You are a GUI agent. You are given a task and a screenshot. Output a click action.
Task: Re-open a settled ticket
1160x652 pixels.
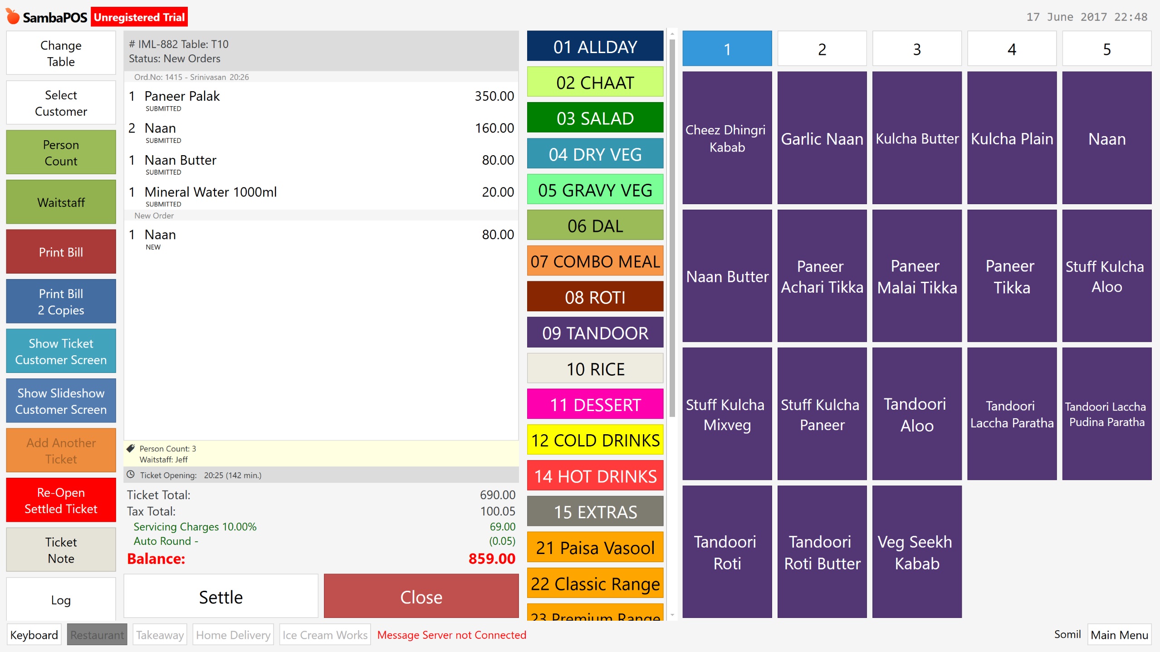(x=60, y=500)
